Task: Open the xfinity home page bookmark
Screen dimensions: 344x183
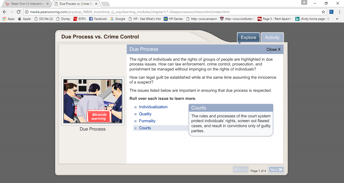Action: (x=312, y=19)
